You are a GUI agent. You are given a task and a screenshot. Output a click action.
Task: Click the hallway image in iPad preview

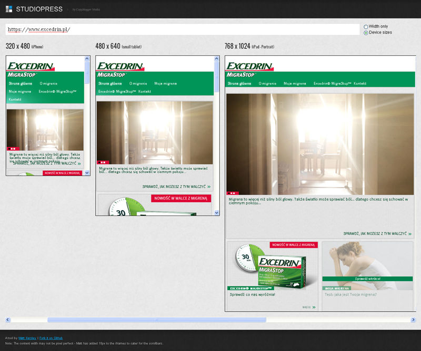tap(320, 144)
